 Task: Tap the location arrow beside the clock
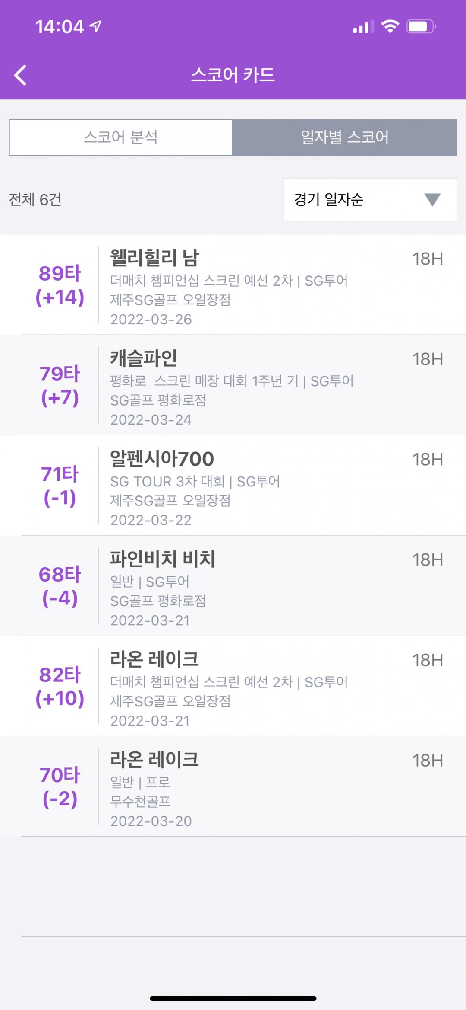tap(95, 26)
